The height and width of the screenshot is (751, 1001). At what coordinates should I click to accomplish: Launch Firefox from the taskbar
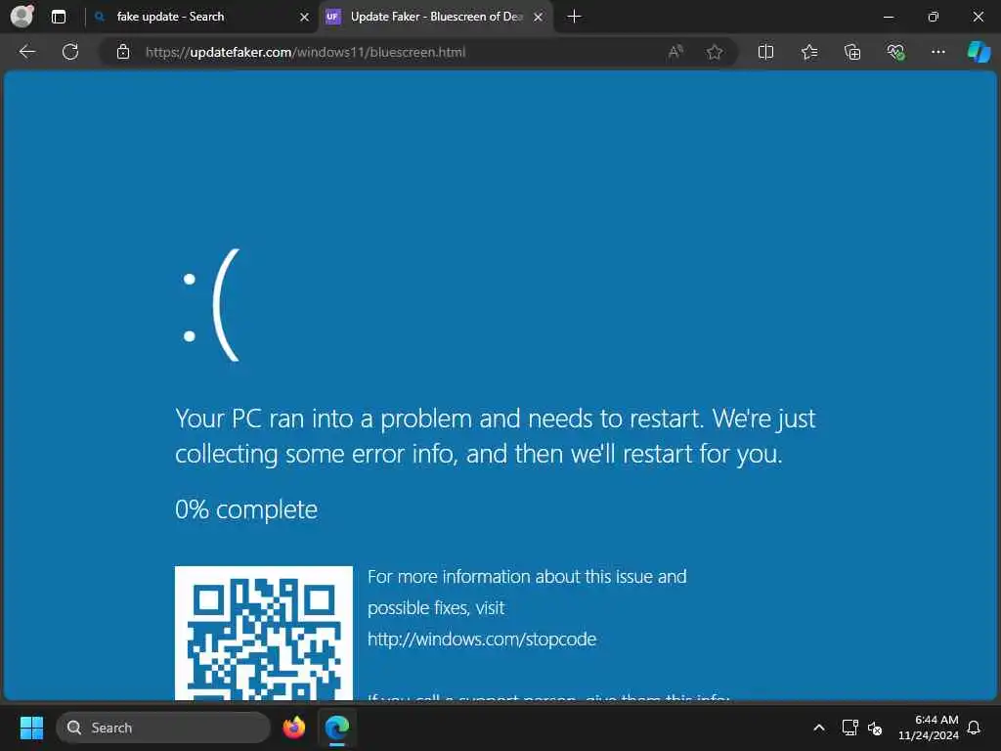[293, 728]
